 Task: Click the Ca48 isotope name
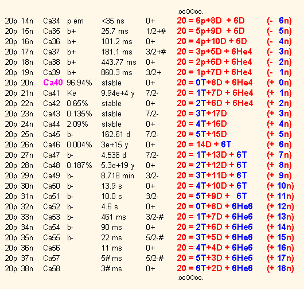click(52, 165)
